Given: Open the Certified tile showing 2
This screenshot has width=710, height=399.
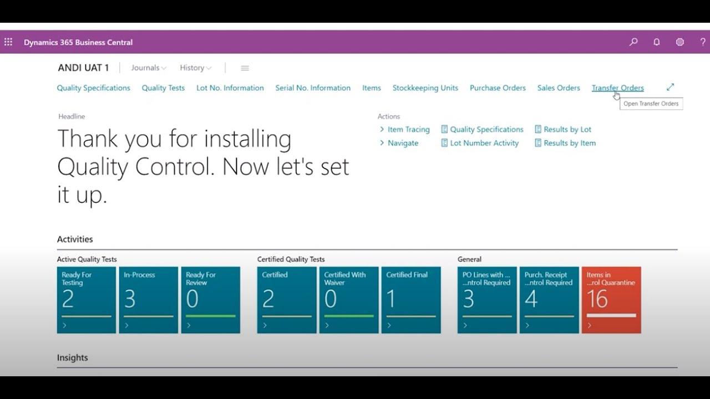Looking at the screenshot, I should pyautogui.click(x=287, y=300).
